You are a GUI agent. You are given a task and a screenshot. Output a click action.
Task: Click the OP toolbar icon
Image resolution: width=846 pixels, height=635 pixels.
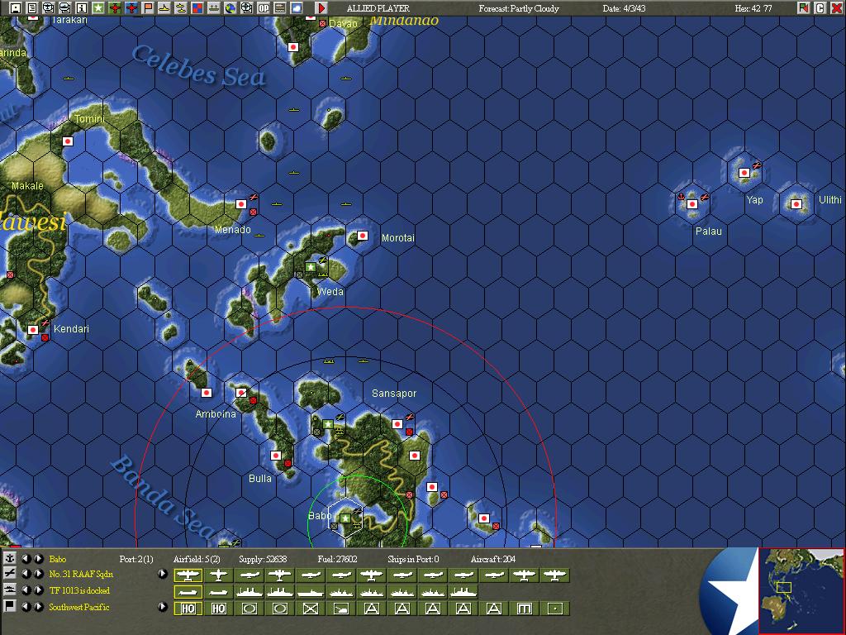264,7
